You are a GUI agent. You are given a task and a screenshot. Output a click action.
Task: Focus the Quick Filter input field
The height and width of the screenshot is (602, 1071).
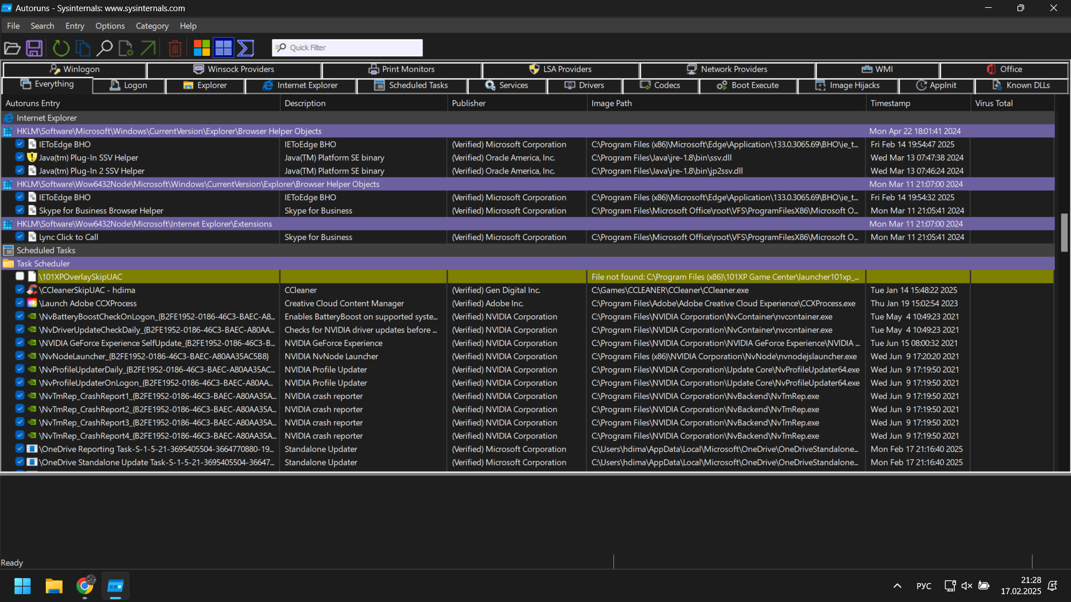[347, 47]
